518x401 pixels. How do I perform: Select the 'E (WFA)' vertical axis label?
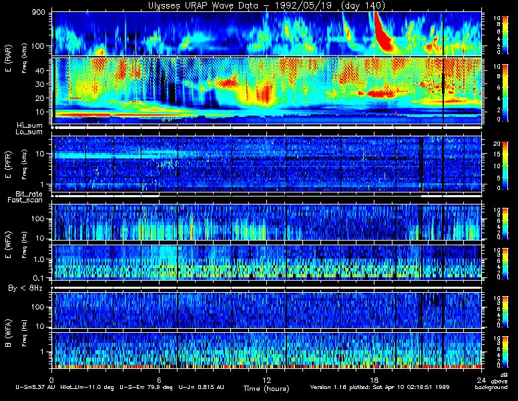pos(8,245)
